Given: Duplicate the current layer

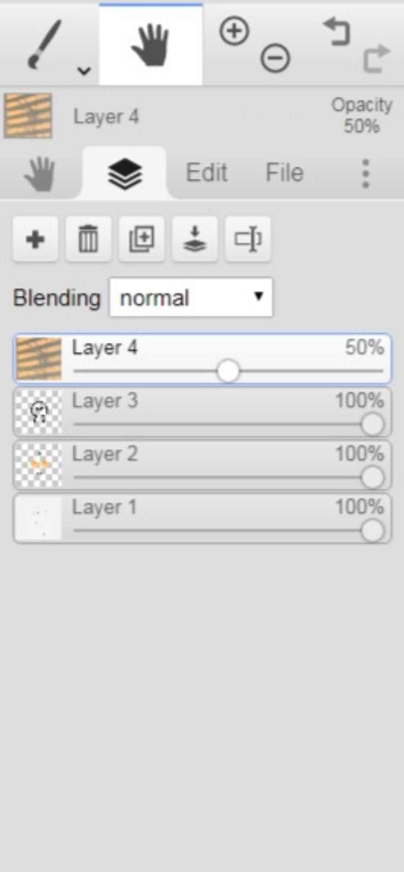Looking at the screenshot, I should tap(142, 239).
